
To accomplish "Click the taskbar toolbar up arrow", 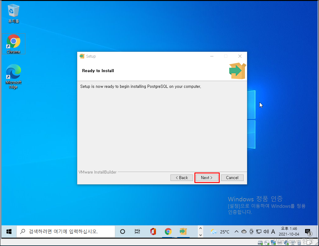I will [x=200, y=228].
